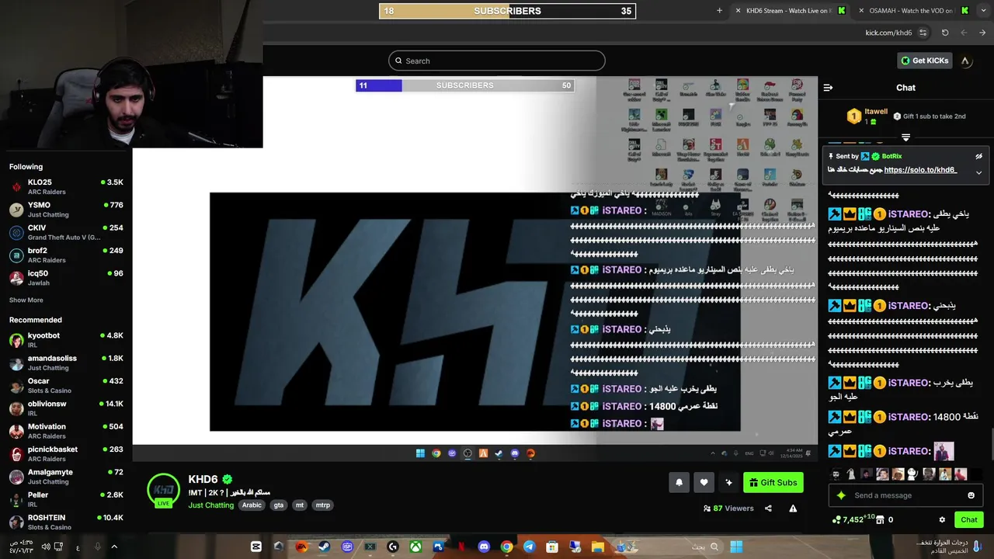
Task: Open the volume control in system tray
Action: pyautogui.click(x=46, y=547)
